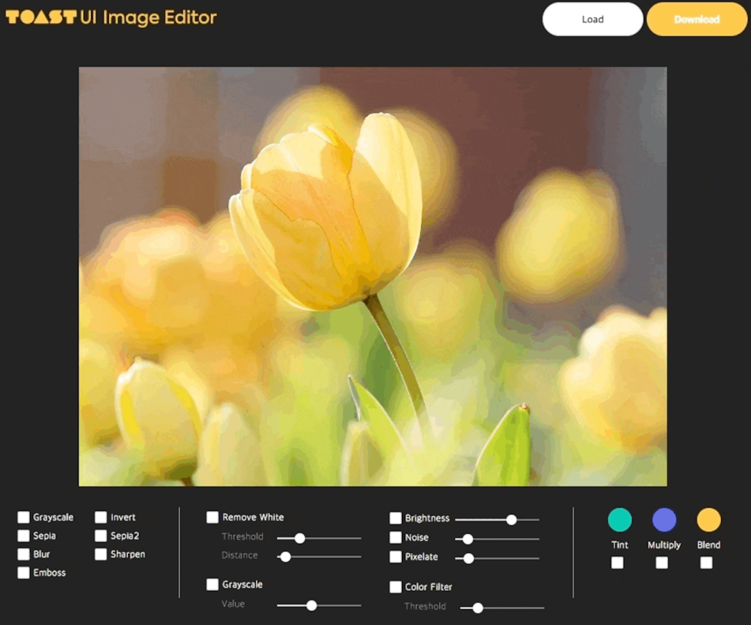Pick the blue Multiply color swatch

664,520
